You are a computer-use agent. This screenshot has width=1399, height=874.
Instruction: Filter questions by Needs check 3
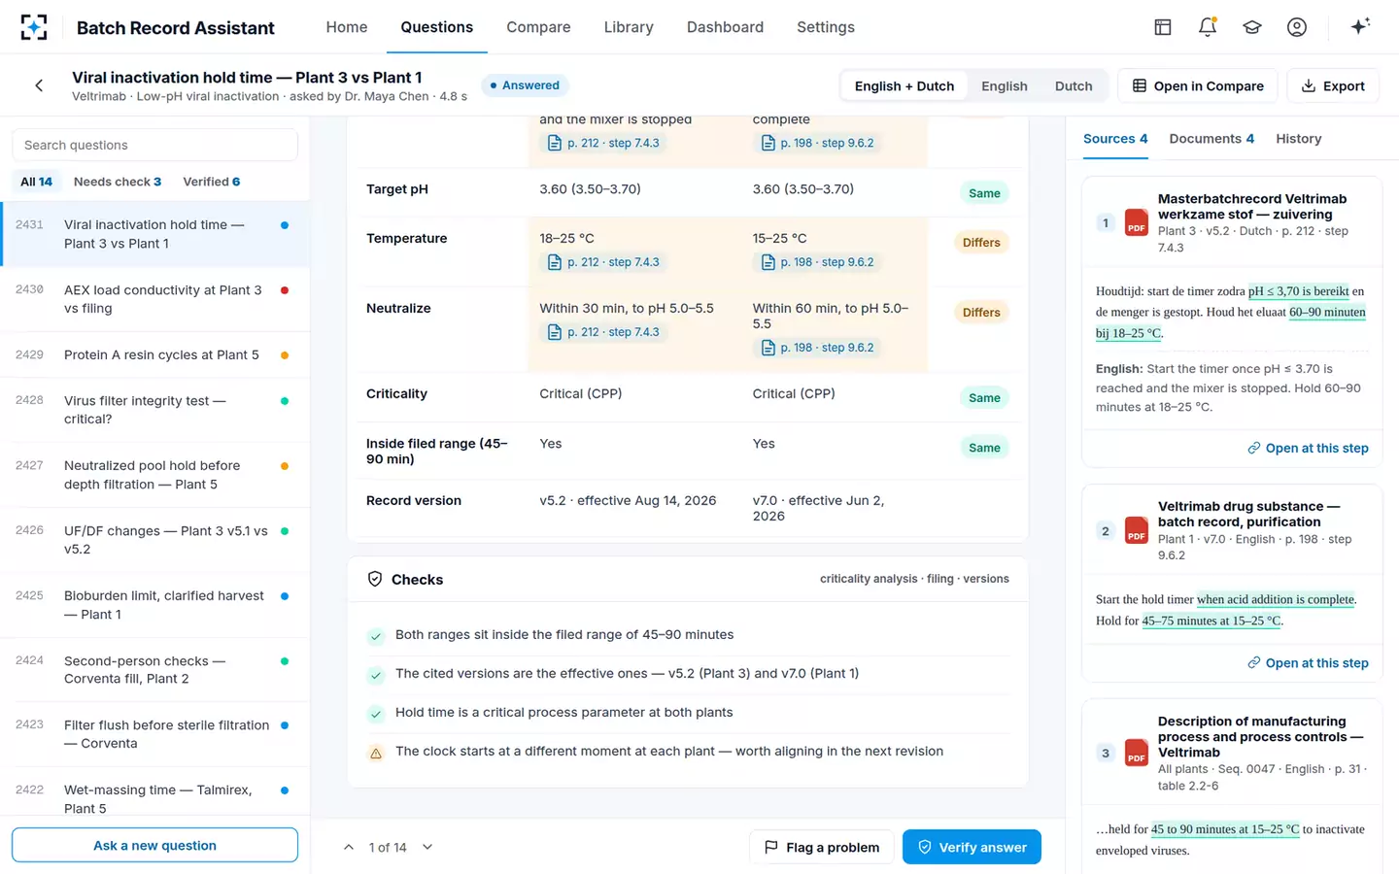[x=118, y=182]
